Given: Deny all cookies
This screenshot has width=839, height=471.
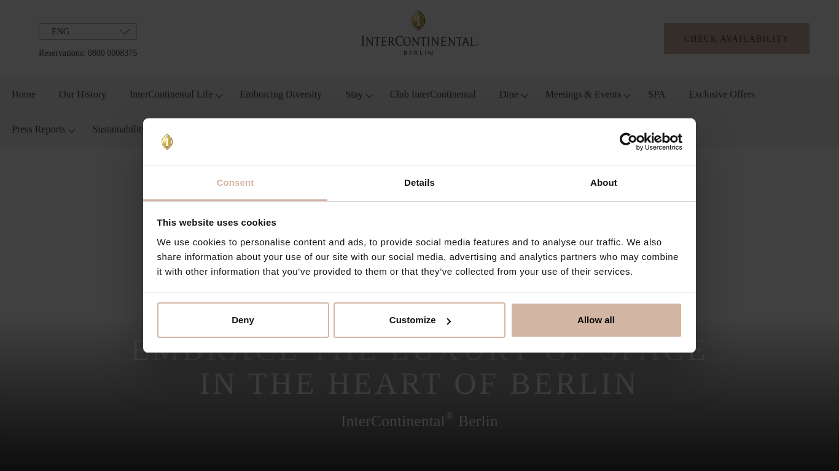Looking at the screenshot, I should pyautogui.click(x=243, y=320).
